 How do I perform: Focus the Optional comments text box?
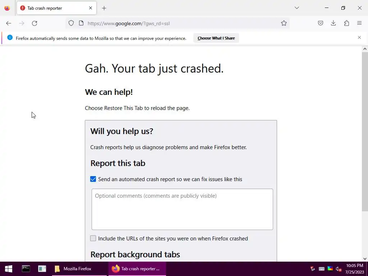pos(182,210)
